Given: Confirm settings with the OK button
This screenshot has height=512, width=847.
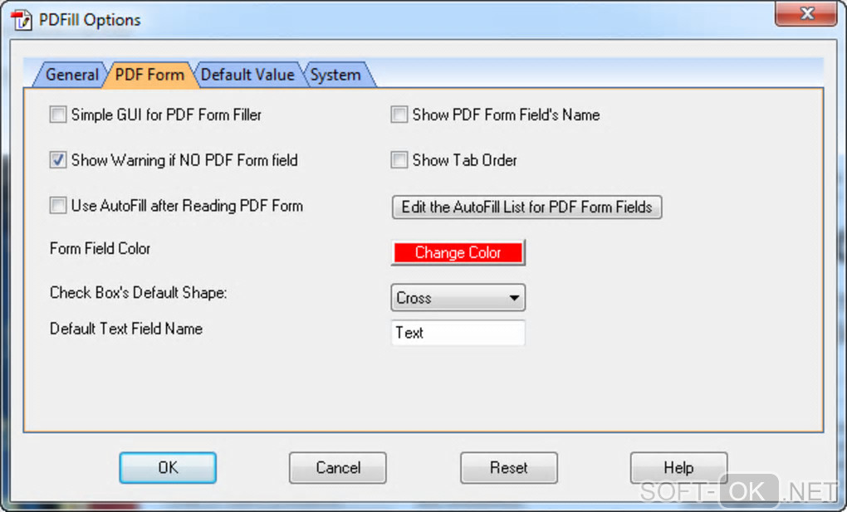Looking at the screenshot, I should coord(168,468).
